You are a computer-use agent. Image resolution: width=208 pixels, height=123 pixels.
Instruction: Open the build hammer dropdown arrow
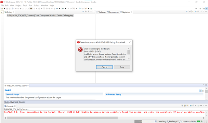(x=76, y=8)
